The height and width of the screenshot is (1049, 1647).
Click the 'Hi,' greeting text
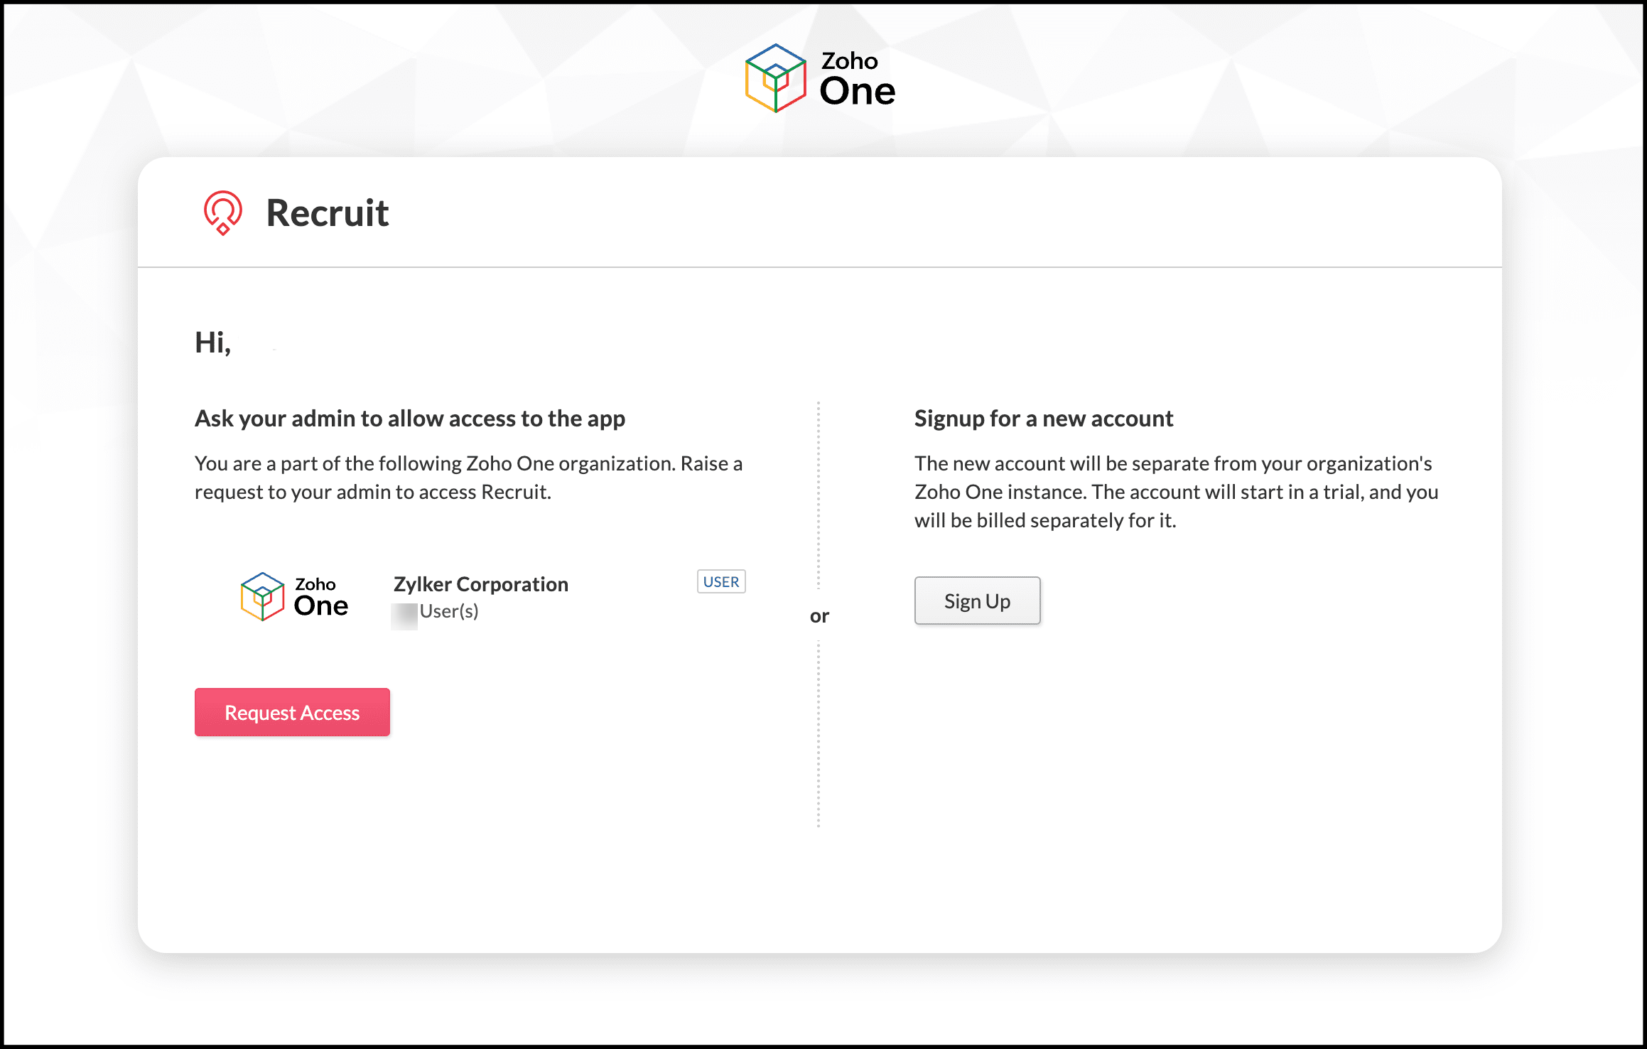tap(213, 343)
